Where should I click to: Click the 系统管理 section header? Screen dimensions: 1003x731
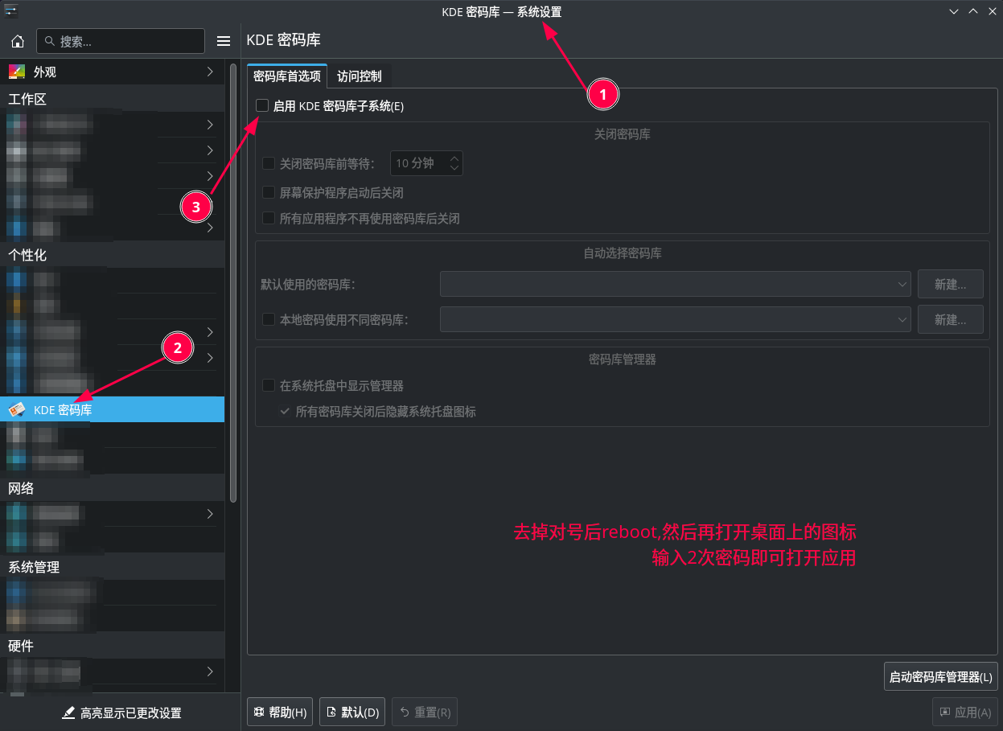(x=34, y=567)
